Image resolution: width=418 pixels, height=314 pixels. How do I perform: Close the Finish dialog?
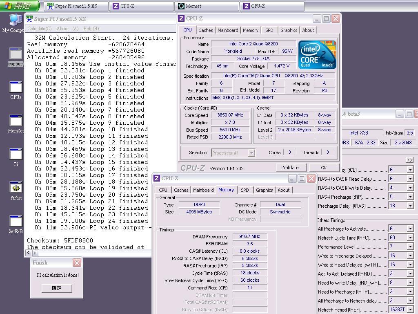coord(77,263)
